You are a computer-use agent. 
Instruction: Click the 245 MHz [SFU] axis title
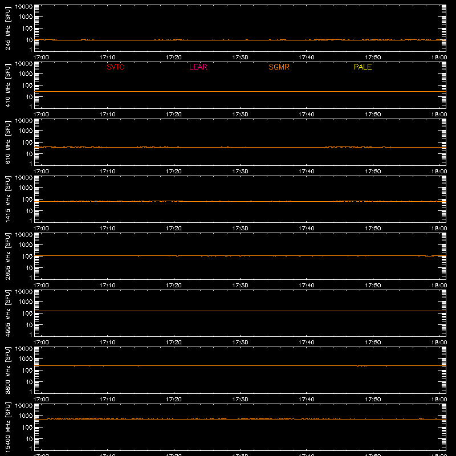pyautogui.click(x=7, y=28)
